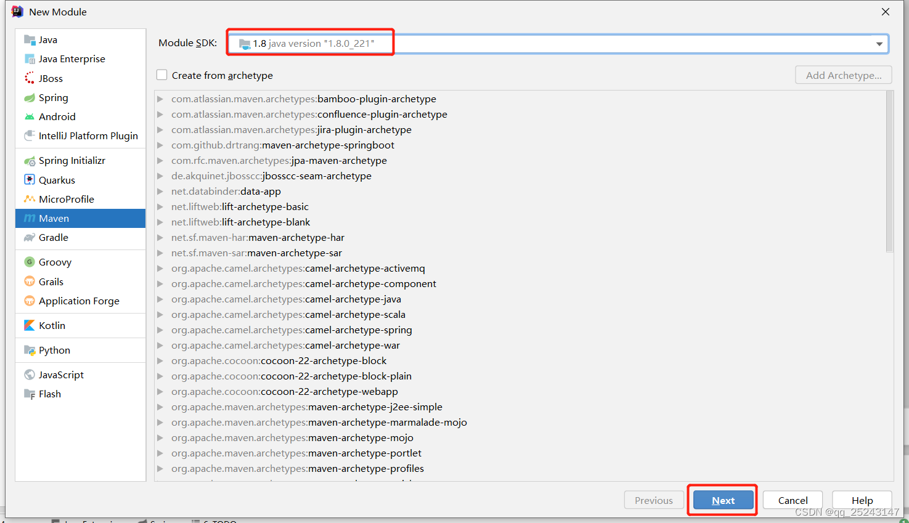Click the IntelliJ logo in title bar
The height and width of the screenshot is (523, 909).
[x=17, y=12]
